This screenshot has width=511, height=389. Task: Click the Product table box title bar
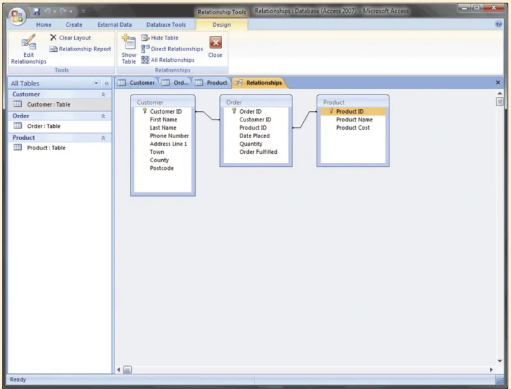point(353,102)
